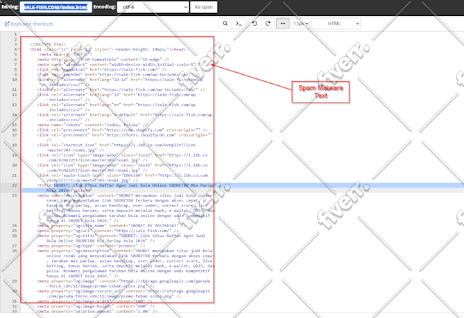This screenshot has height=318, width=464.
Task: Click line number 22 in the gutter
Action: [15, 185]
